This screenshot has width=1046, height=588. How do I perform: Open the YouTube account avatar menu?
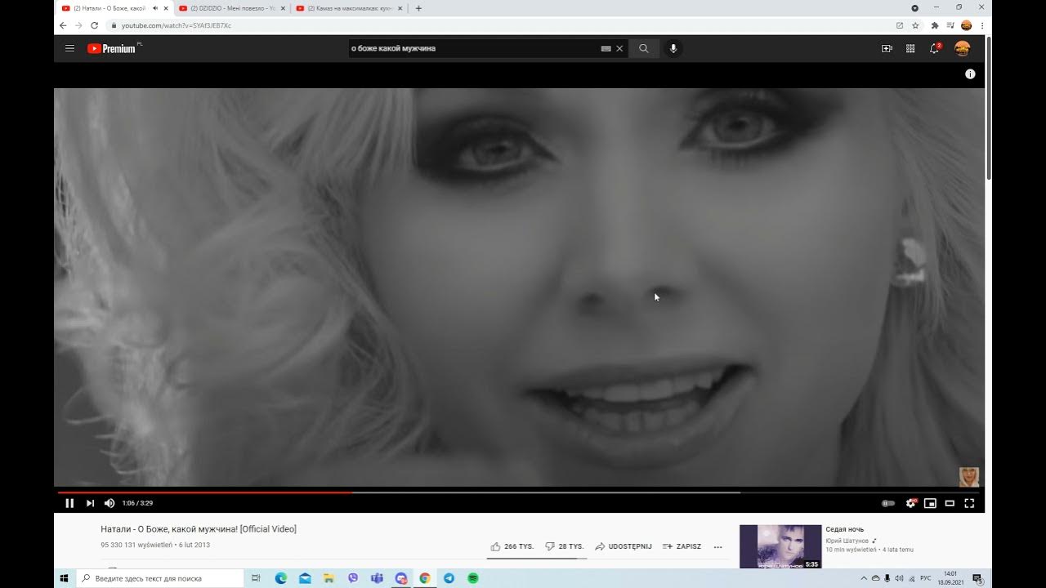coord(963,48)
